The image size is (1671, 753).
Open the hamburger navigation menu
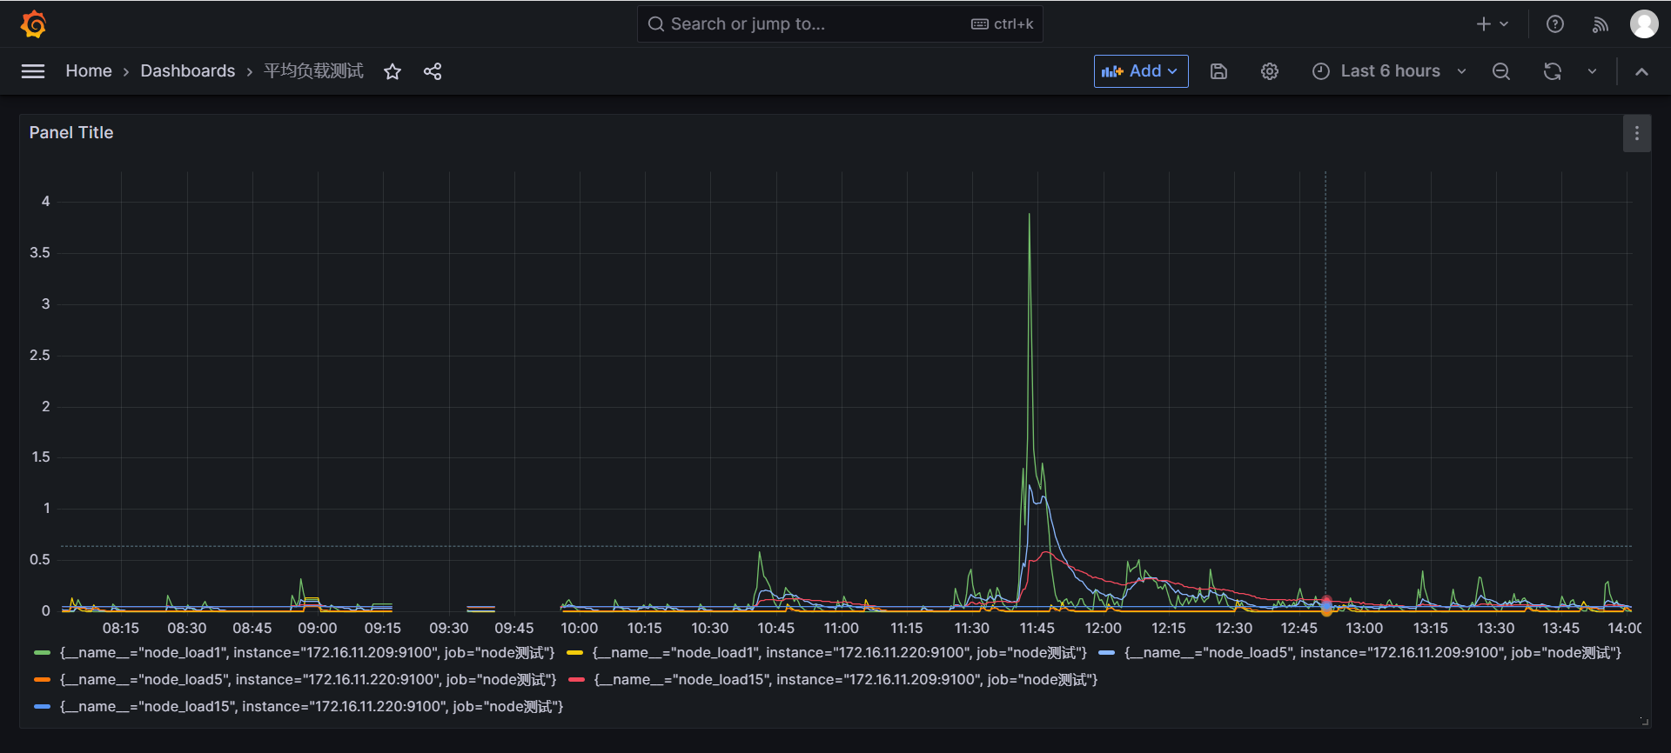(33, 71)
